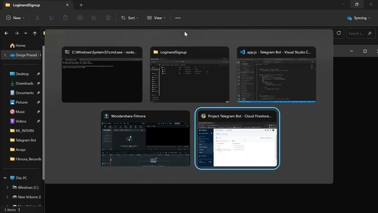Refresh the current folder

[x=338, y=33]
